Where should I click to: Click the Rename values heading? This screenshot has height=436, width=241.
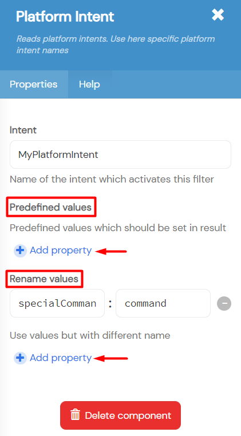(44, 279)
